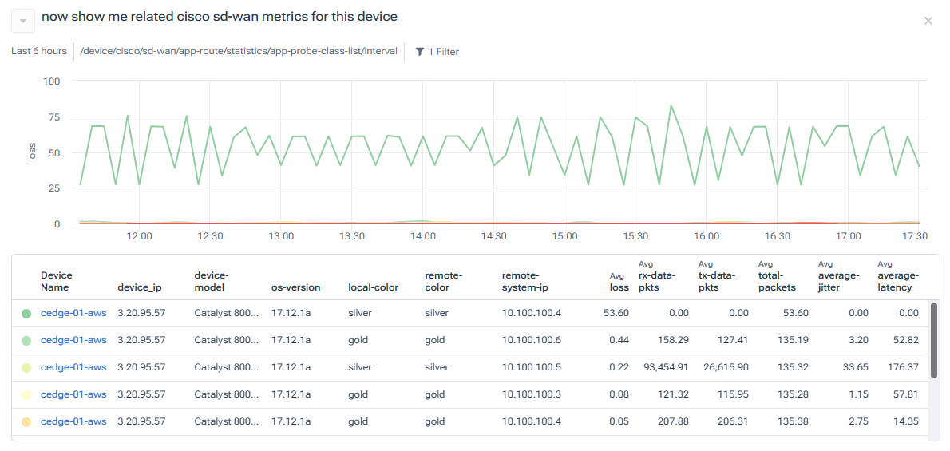Viewport: 950px width, 451px height.
Task: Open cedge-01-aws link in the 0.44 loss row
Action: (73, 341)
